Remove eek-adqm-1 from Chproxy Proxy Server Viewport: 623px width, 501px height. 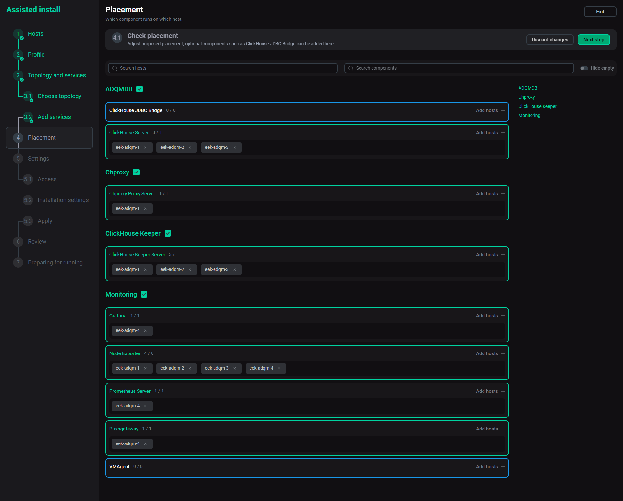(145, 209)
